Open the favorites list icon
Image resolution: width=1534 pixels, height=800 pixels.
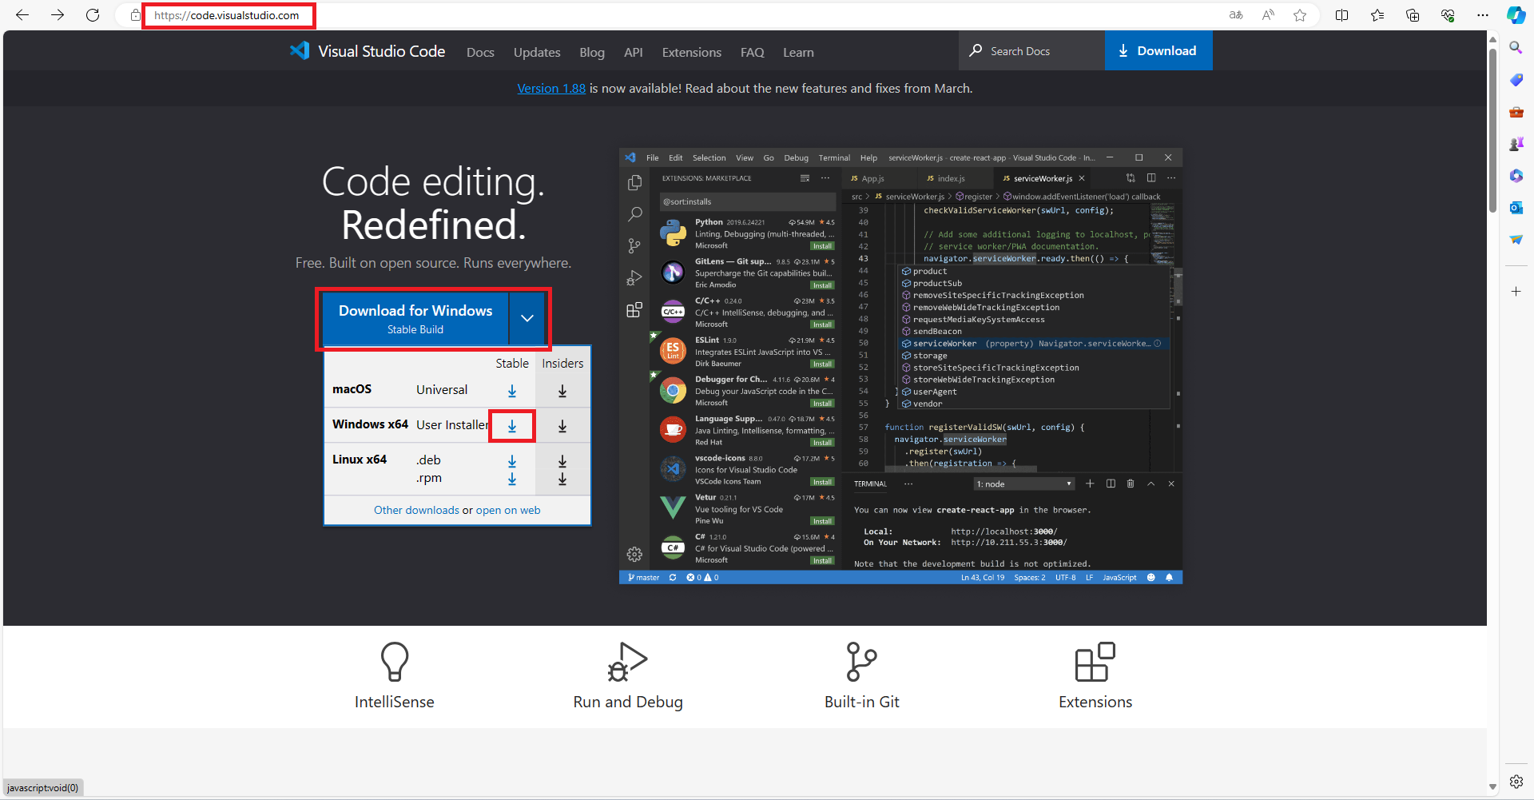(x=1377, y=15)
